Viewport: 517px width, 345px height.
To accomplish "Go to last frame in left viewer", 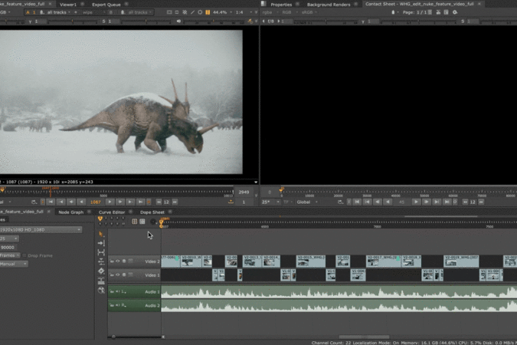I will coord(140,202).
